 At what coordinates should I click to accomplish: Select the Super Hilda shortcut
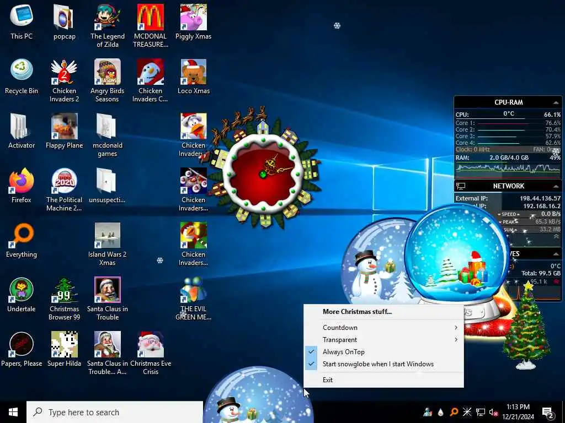pyautogui.click(x=64, y=349)
